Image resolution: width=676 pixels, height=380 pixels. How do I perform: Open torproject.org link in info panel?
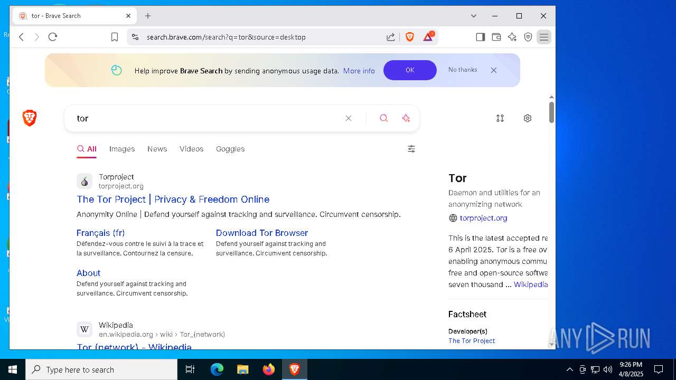[483, 218]
